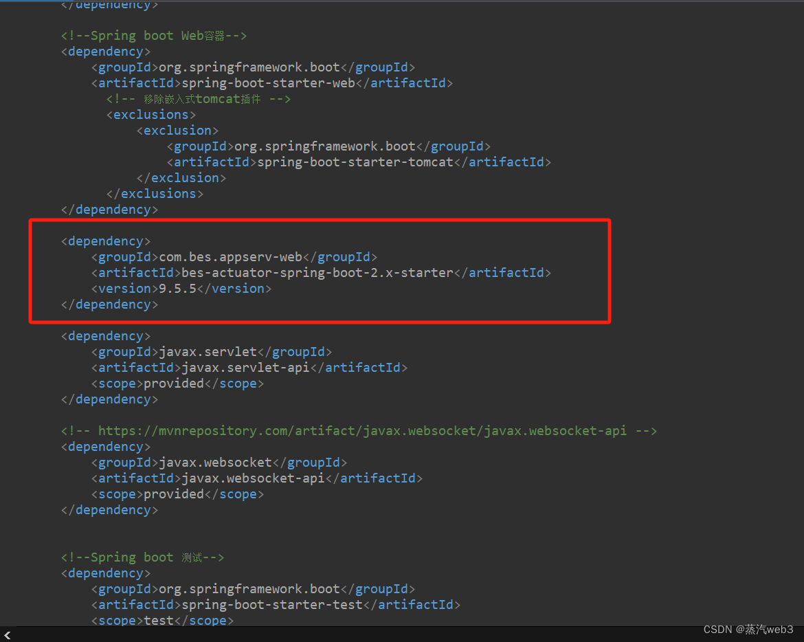Click the exclusions opening tag
Viewport: 804px width, 642px height.
tap(151, 114)
